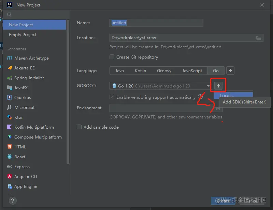Click the Environment variables field
Screen dimensions: 273x210
coord(166,108)
